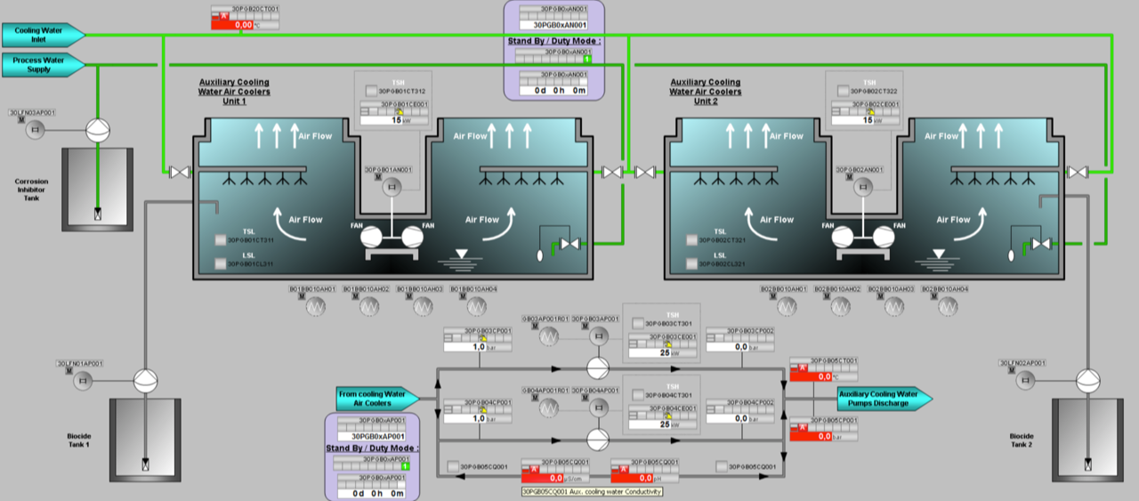This screenshot has width=1139, height=501.
Task: Click the TSL 30PGB01CT311 indicator box
Action: point(221,239)
